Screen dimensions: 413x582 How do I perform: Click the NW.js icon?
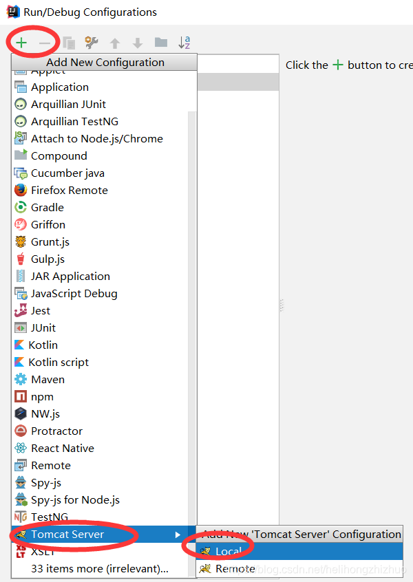click(21, 413)
